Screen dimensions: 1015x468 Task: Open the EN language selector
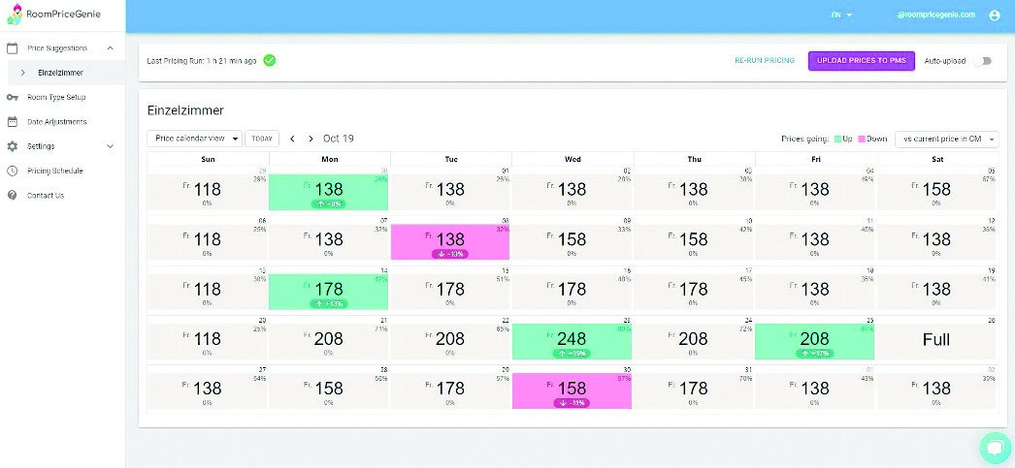point(840,16)
